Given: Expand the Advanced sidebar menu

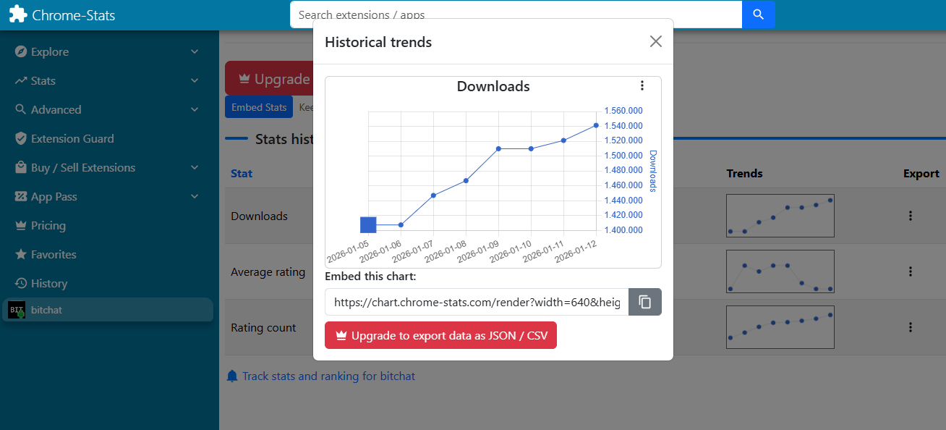Looking at the screenshot, I should (194, 110).
